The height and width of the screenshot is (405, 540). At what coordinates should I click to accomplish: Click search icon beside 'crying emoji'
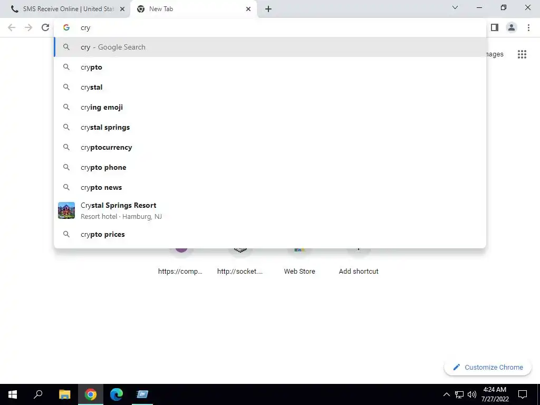tap(66, 107)
